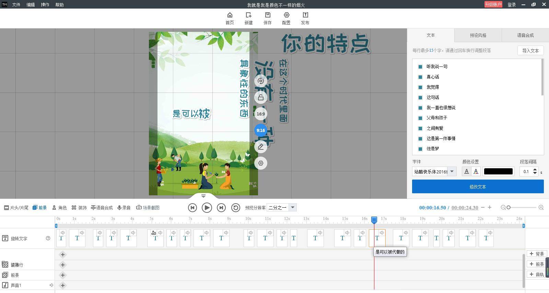The width and height of the screenshot is (549, 293).
Task: Open the 发布 publish icon
Action: (x=305, y=15)
